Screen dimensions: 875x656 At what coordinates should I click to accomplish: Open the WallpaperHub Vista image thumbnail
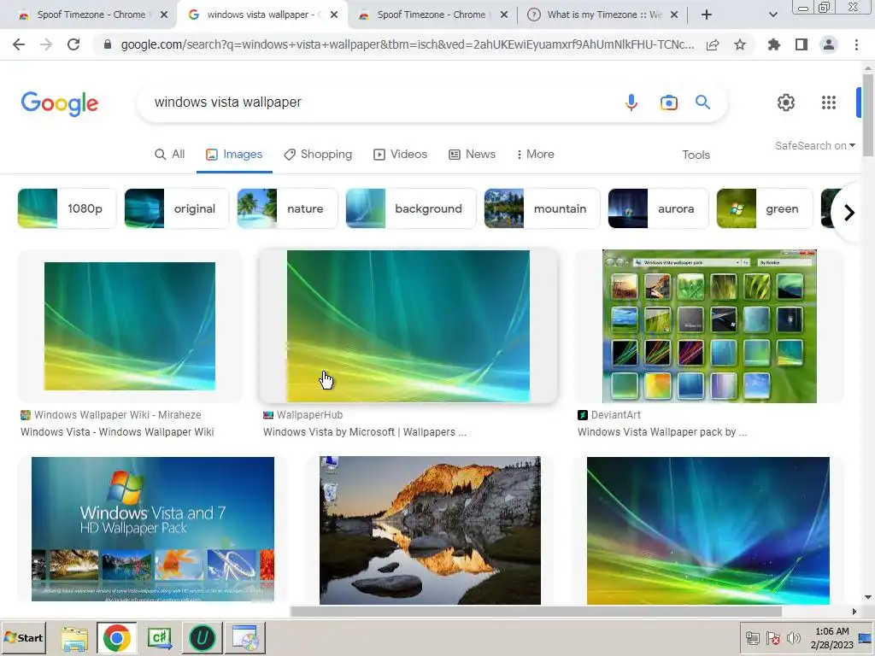click(408, 326)
